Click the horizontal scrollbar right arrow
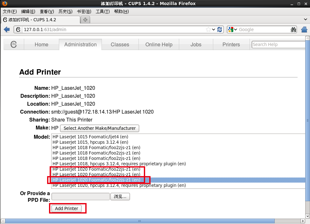This screenshot has height=224, width=310. pyautogui.click(x=303, y=221)
